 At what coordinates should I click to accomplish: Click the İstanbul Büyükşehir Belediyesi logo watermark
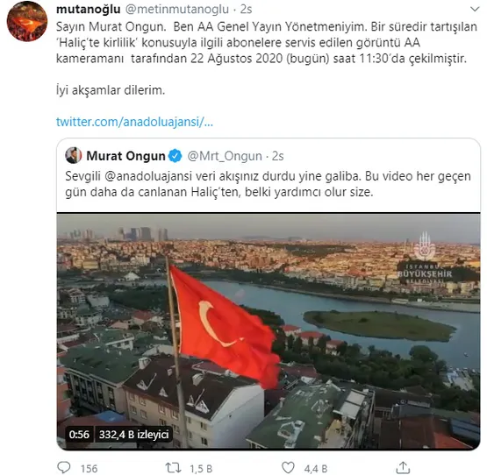click(425, 259)
